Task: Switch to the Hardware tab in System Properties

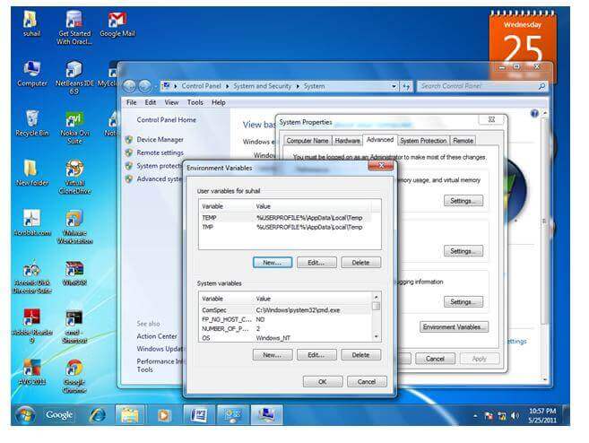Action: click(x=347, y=141)
